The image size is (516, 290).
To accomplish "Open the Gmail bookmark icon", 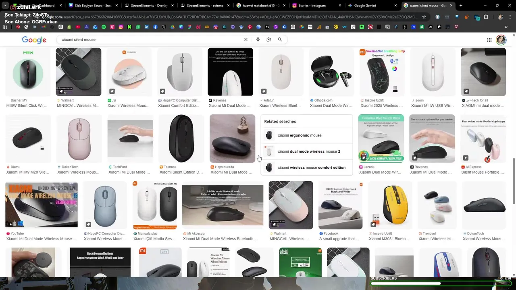I will [x=44, y=27].
